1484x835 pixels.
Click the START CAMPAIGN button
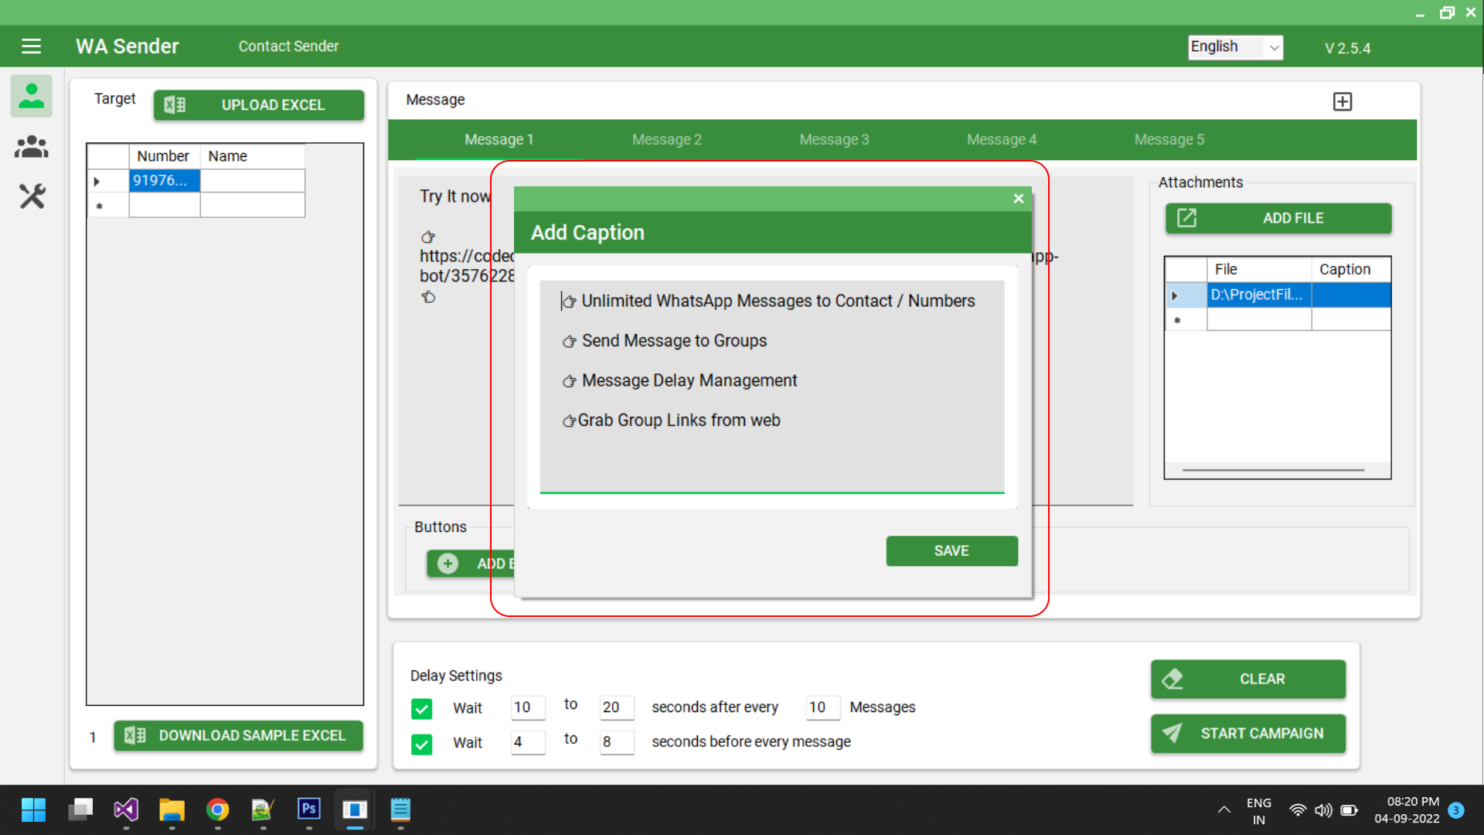click(x=1247, y=733)
